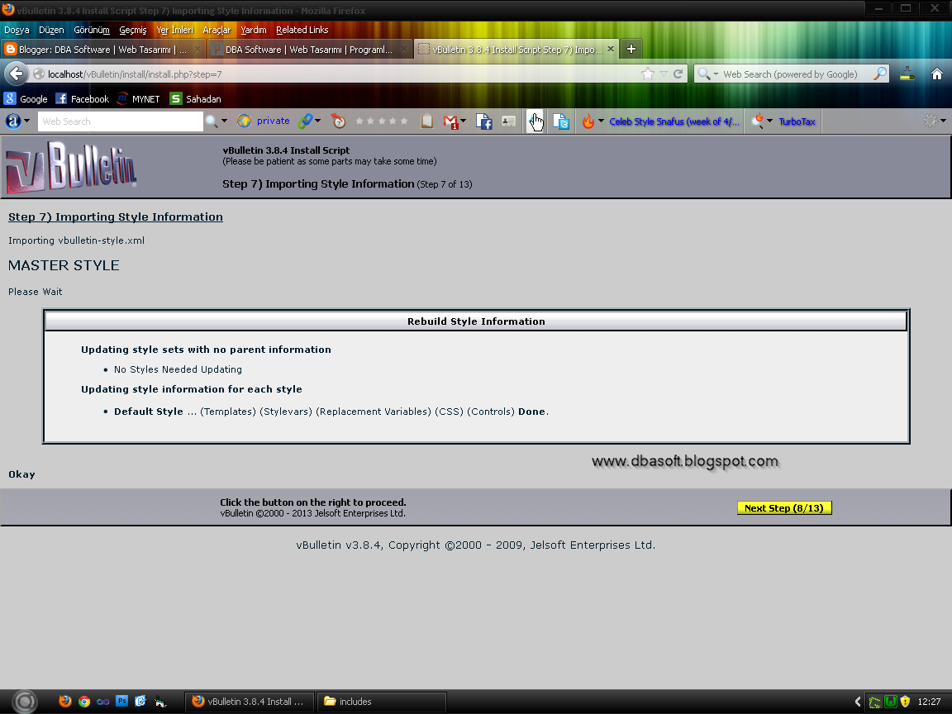952x714 pixels.
Task: Open the Yer İmleri menu
Action: [x=175, y=30]
